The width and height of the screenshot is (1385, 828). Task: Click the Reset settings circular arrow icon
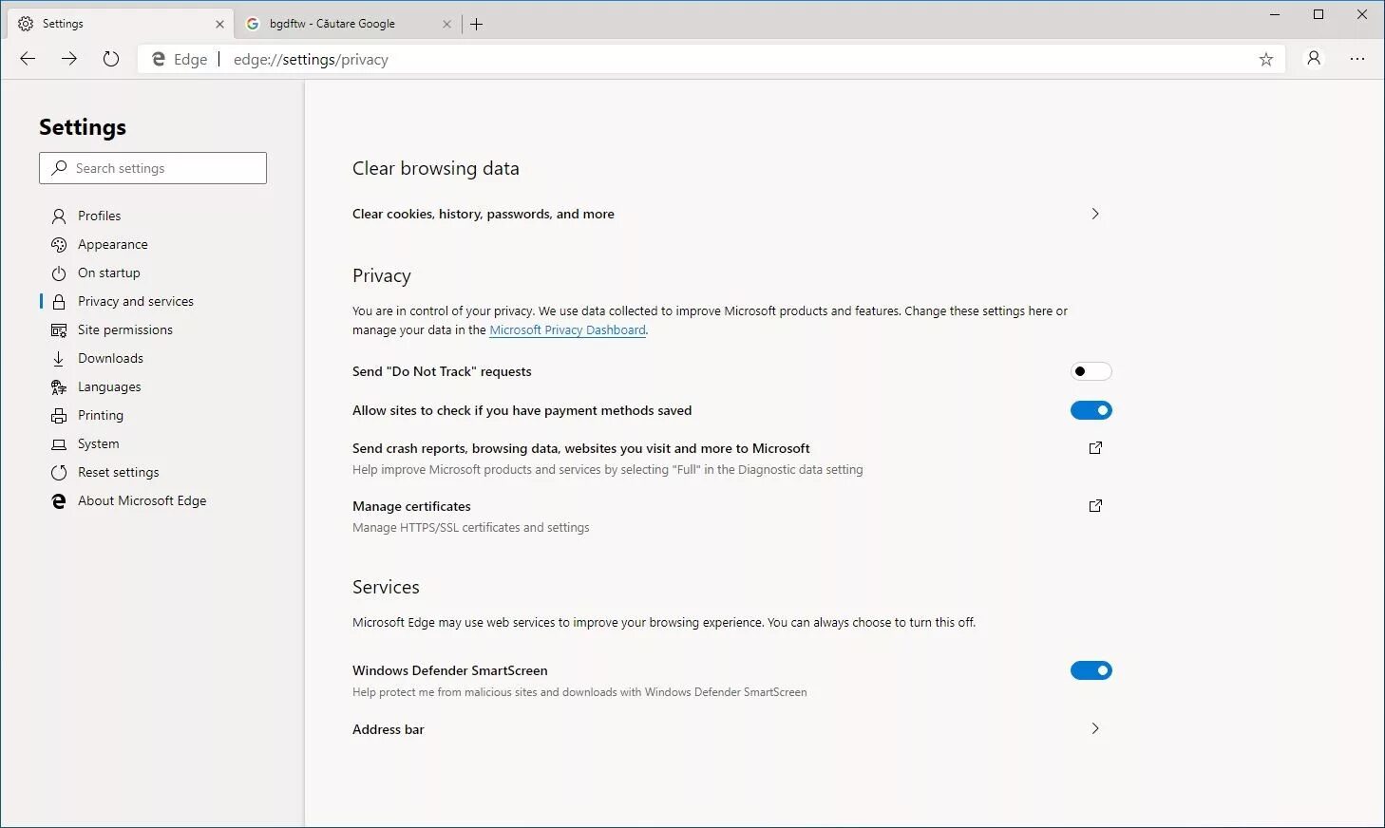click(x=59, y=473)
